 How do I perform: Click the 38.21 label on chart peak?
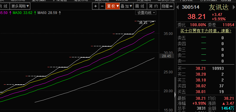click(x=143, y=23)
